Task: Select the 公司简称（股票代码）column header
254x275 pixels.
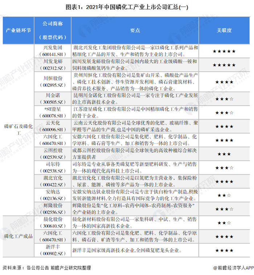Action: pos(53,31)
